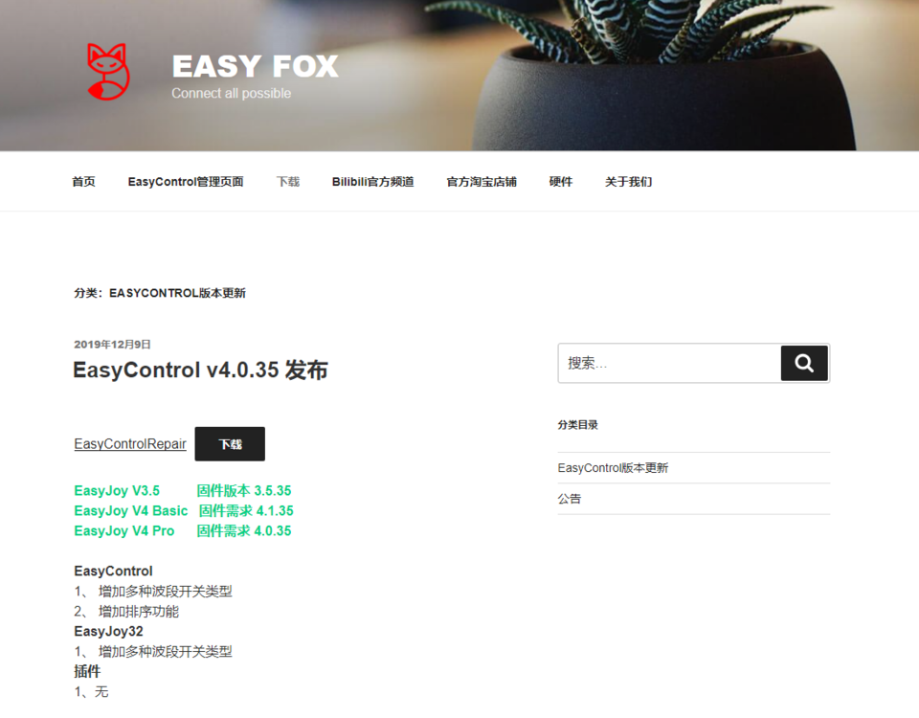Click the red Easy Fox logo icon
This screenshot has width=919, height=718.
point(108,72)
